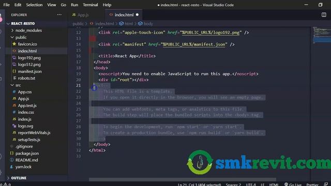Click the logo.svg file icon
This screenshot has width=331, height=186.
tap(14, 126)
